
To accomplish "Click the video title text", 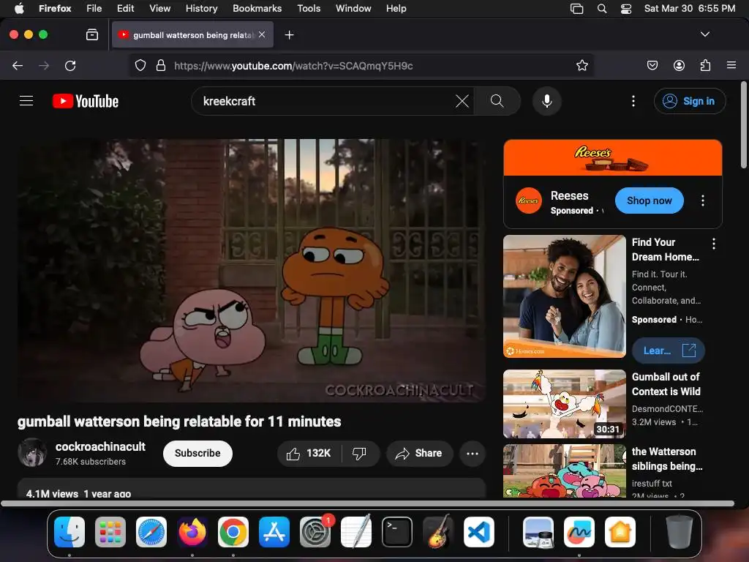I will (x=179, y=421).
